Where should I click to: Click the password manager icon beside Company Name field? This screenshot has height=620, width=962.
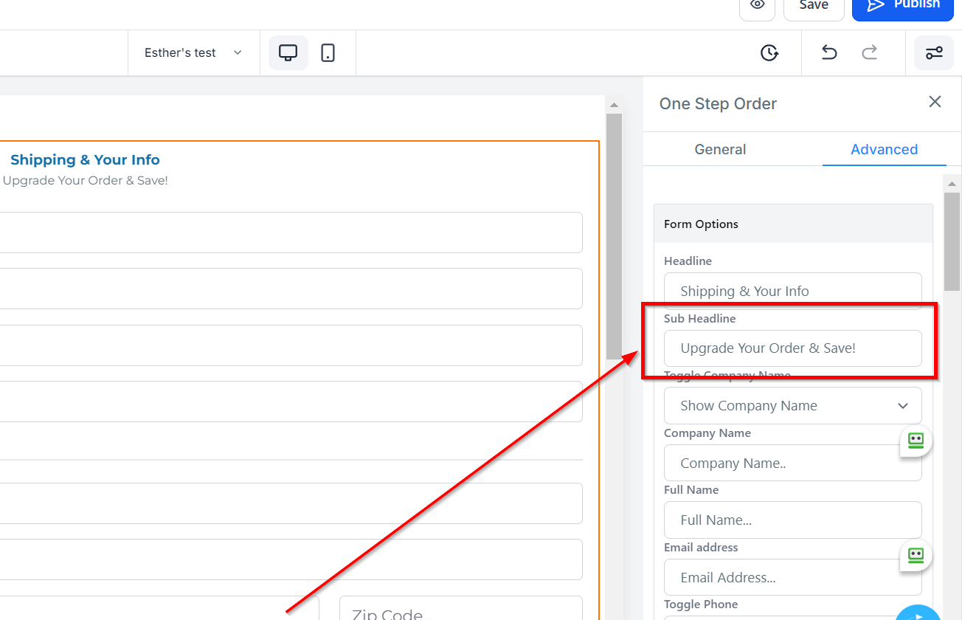pos(916,441)
